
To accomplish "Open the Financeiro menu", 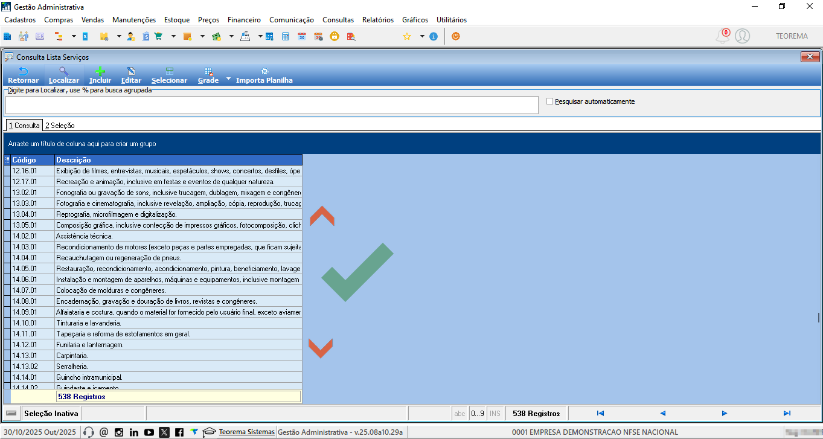I will pyautogui.click(x=244, y=20).
